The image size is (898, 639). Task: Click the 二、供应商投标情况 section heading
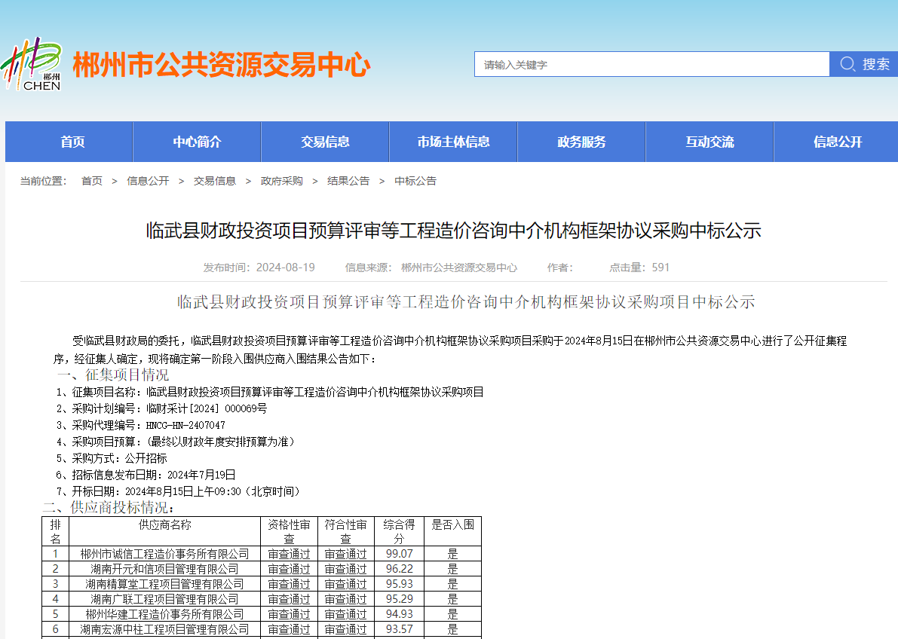109,507
